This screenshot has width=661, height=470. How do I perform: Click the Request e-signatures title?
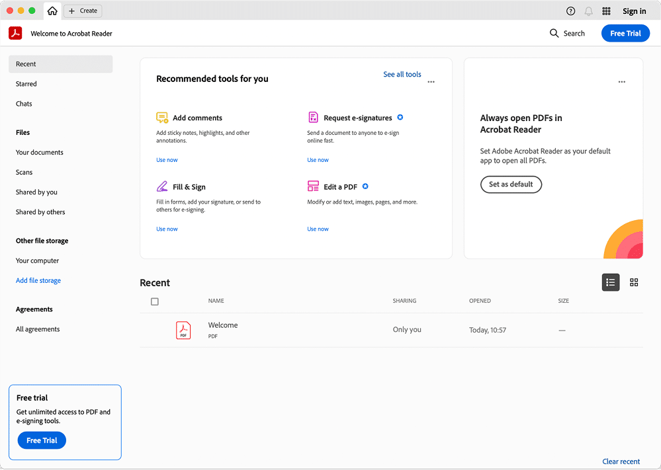[x=358, y=118]
